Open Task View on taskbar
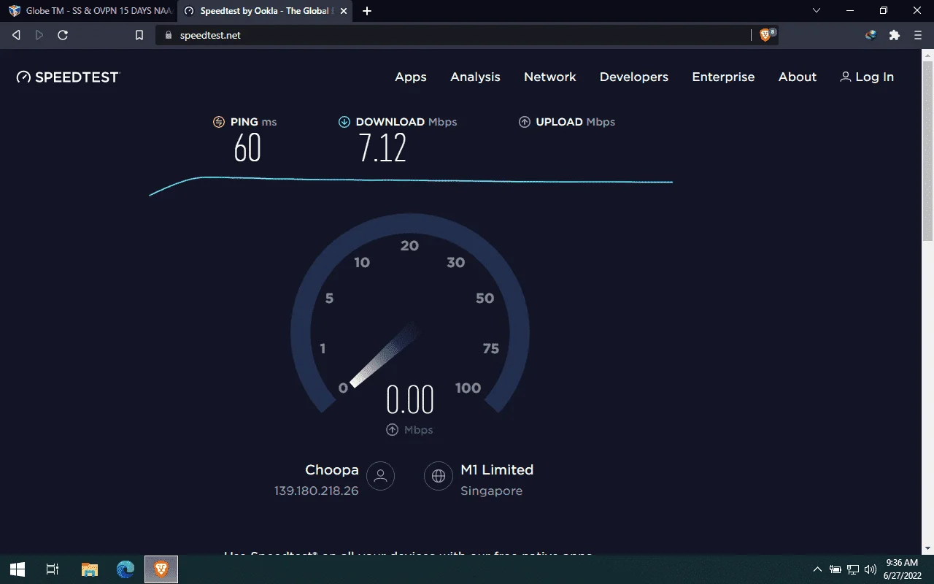This screenshot has height=584, width=934. coord(53,569)
